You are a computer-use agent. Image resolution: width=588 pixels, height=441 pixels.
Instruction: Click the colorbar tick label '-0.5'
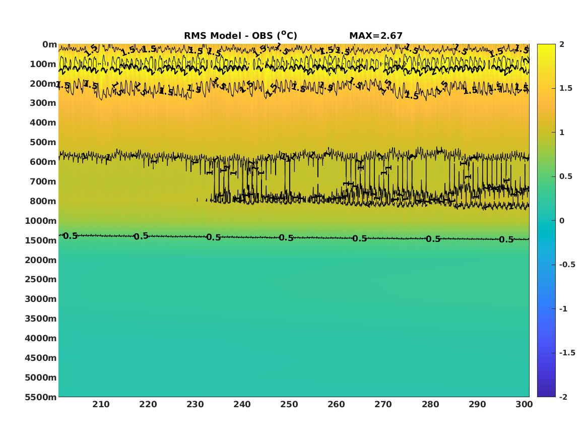click(567, 265)
